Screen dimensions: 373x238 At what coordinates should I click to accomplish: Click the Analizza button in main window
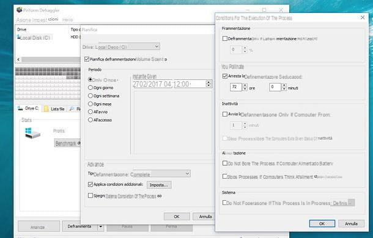pyautogui.click(x=39, y=227)
